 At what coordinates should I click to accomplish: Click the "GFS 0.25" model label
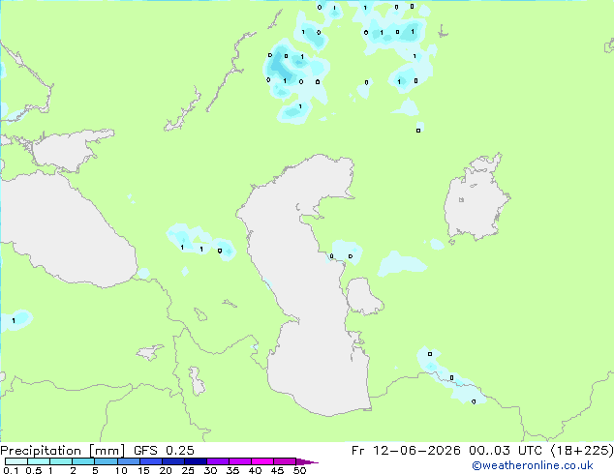point(164,451)
